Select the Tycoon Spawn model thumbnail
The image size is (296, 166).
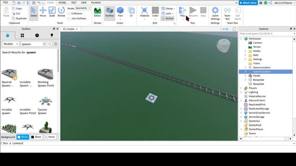coord(45,101)
